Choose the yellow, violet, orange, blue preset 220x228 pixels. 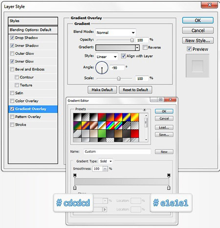tap(86, 125)
